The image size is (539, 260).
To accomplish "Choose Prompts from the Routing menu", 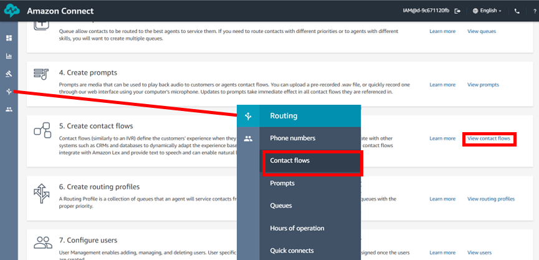I will (x=282, y=183).
